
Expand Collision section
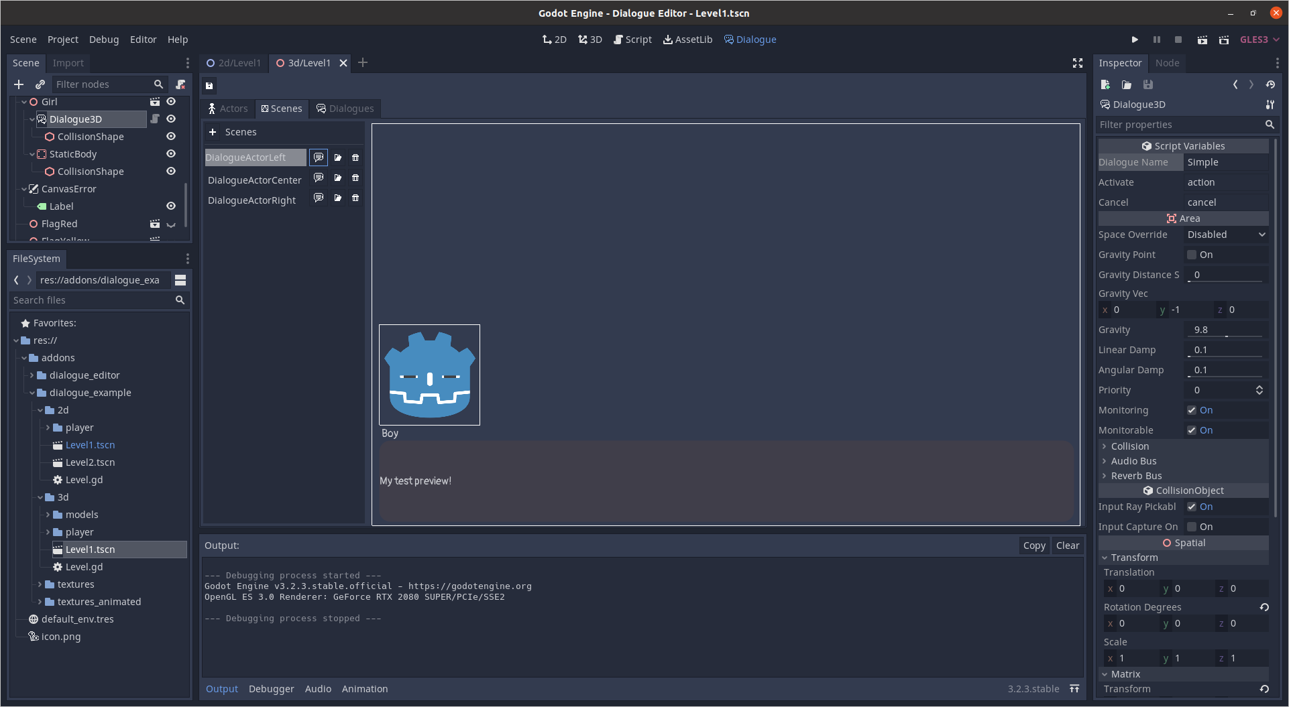coord(1183,446)
